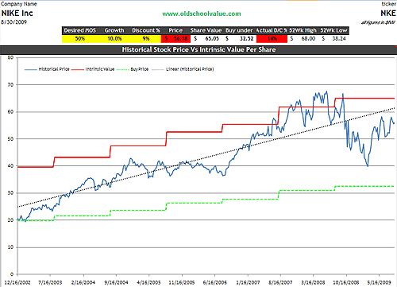Click the 5/16/2009 axis date label

click(x=379, y=282)
